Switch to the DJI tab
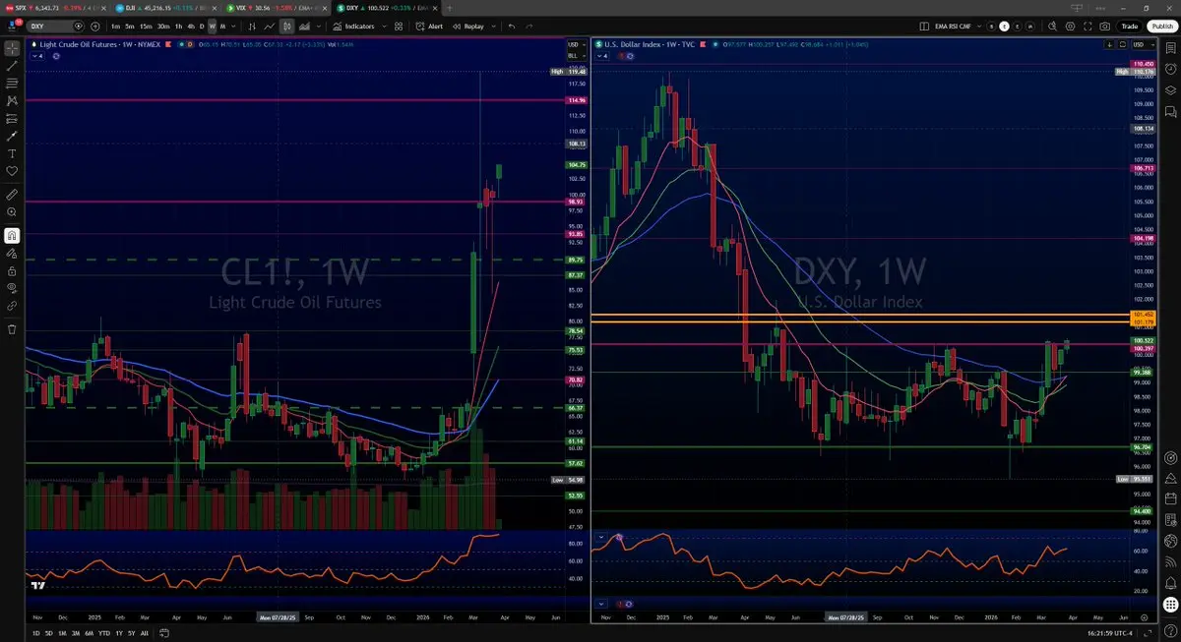 tap(167, 7)
